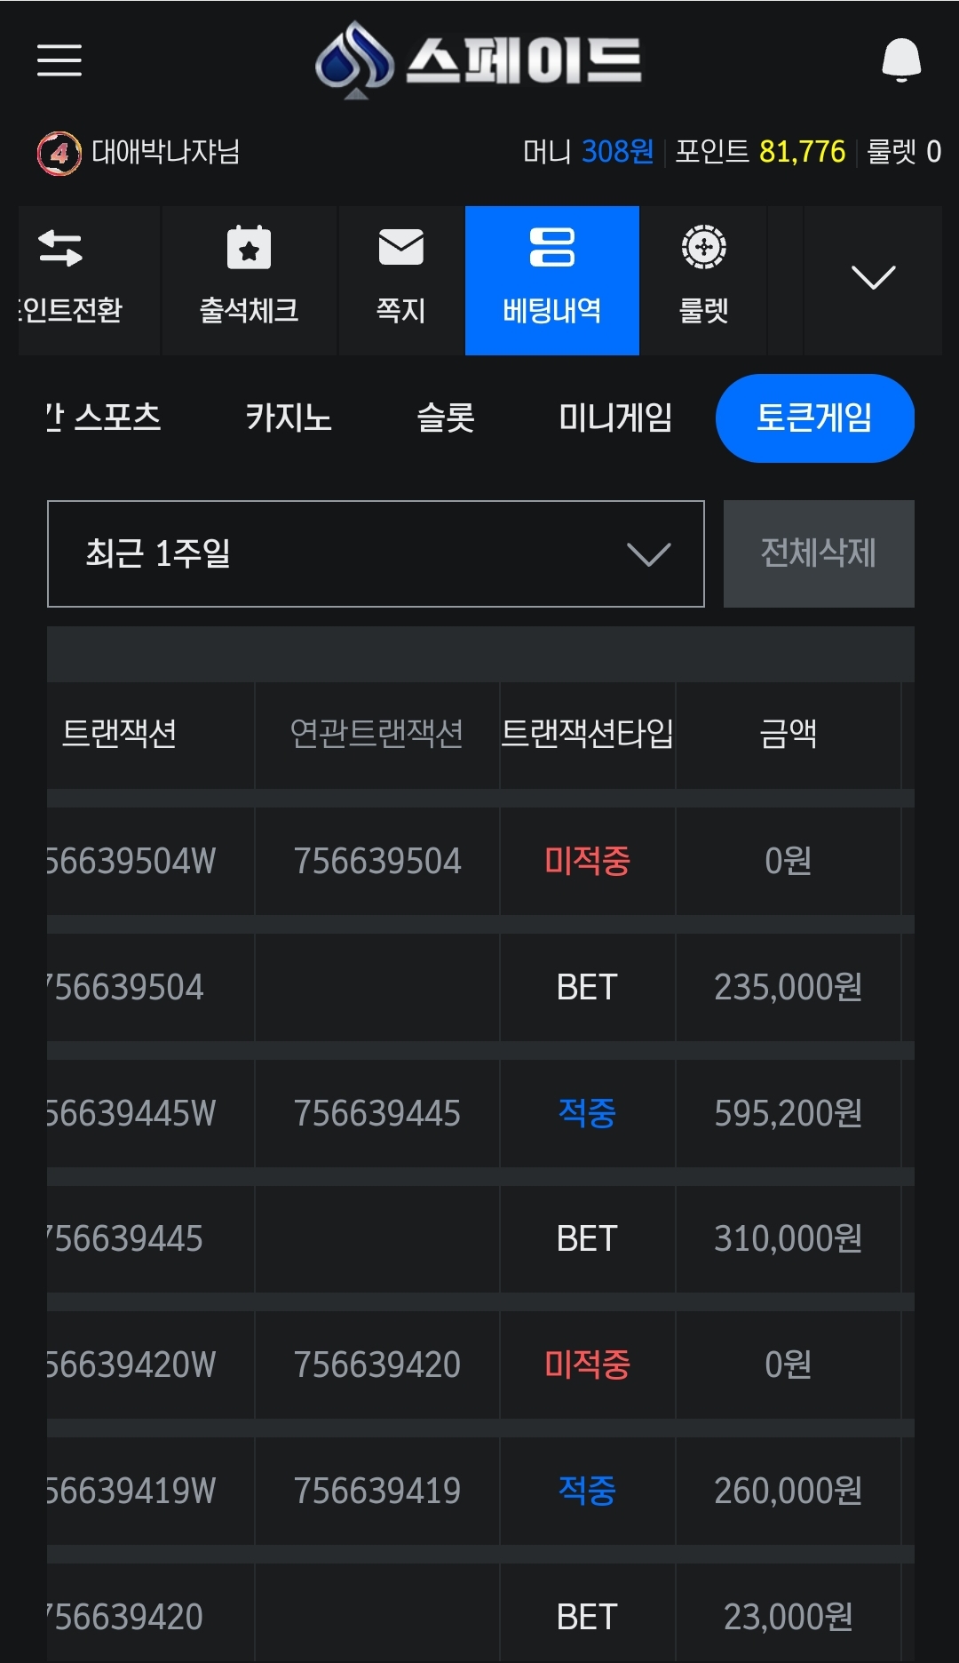Image resolution: width=959 pixels, height=1663 pixels.
Task: Click the 머니 308원 balance
Action: click(588, 152)
